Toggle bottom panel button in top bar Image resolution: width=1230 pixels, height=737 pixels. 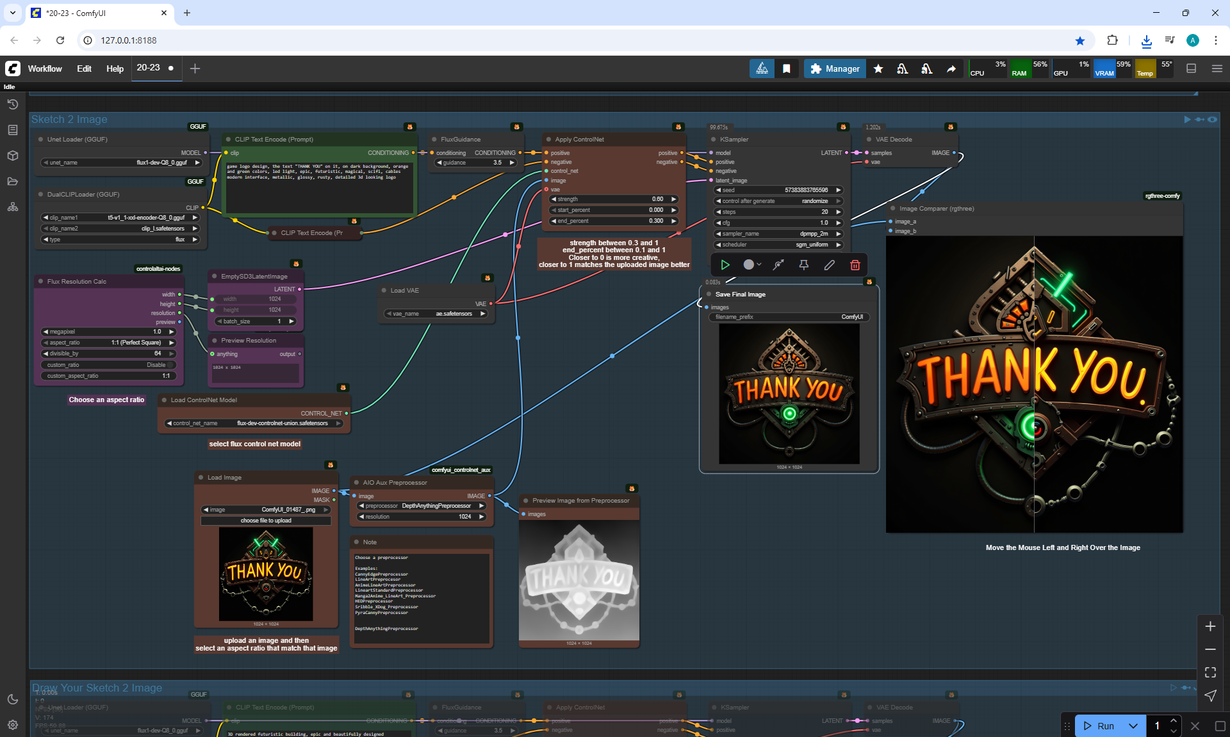[x=1191, y=69]
